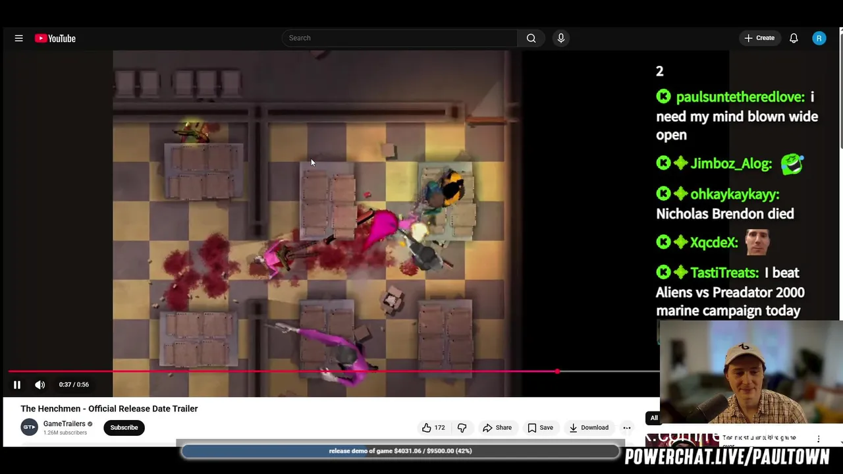Click the 0:37 / 0:56 time display
The height and width of the screenshot is (474, 843).
pos(74,384)
